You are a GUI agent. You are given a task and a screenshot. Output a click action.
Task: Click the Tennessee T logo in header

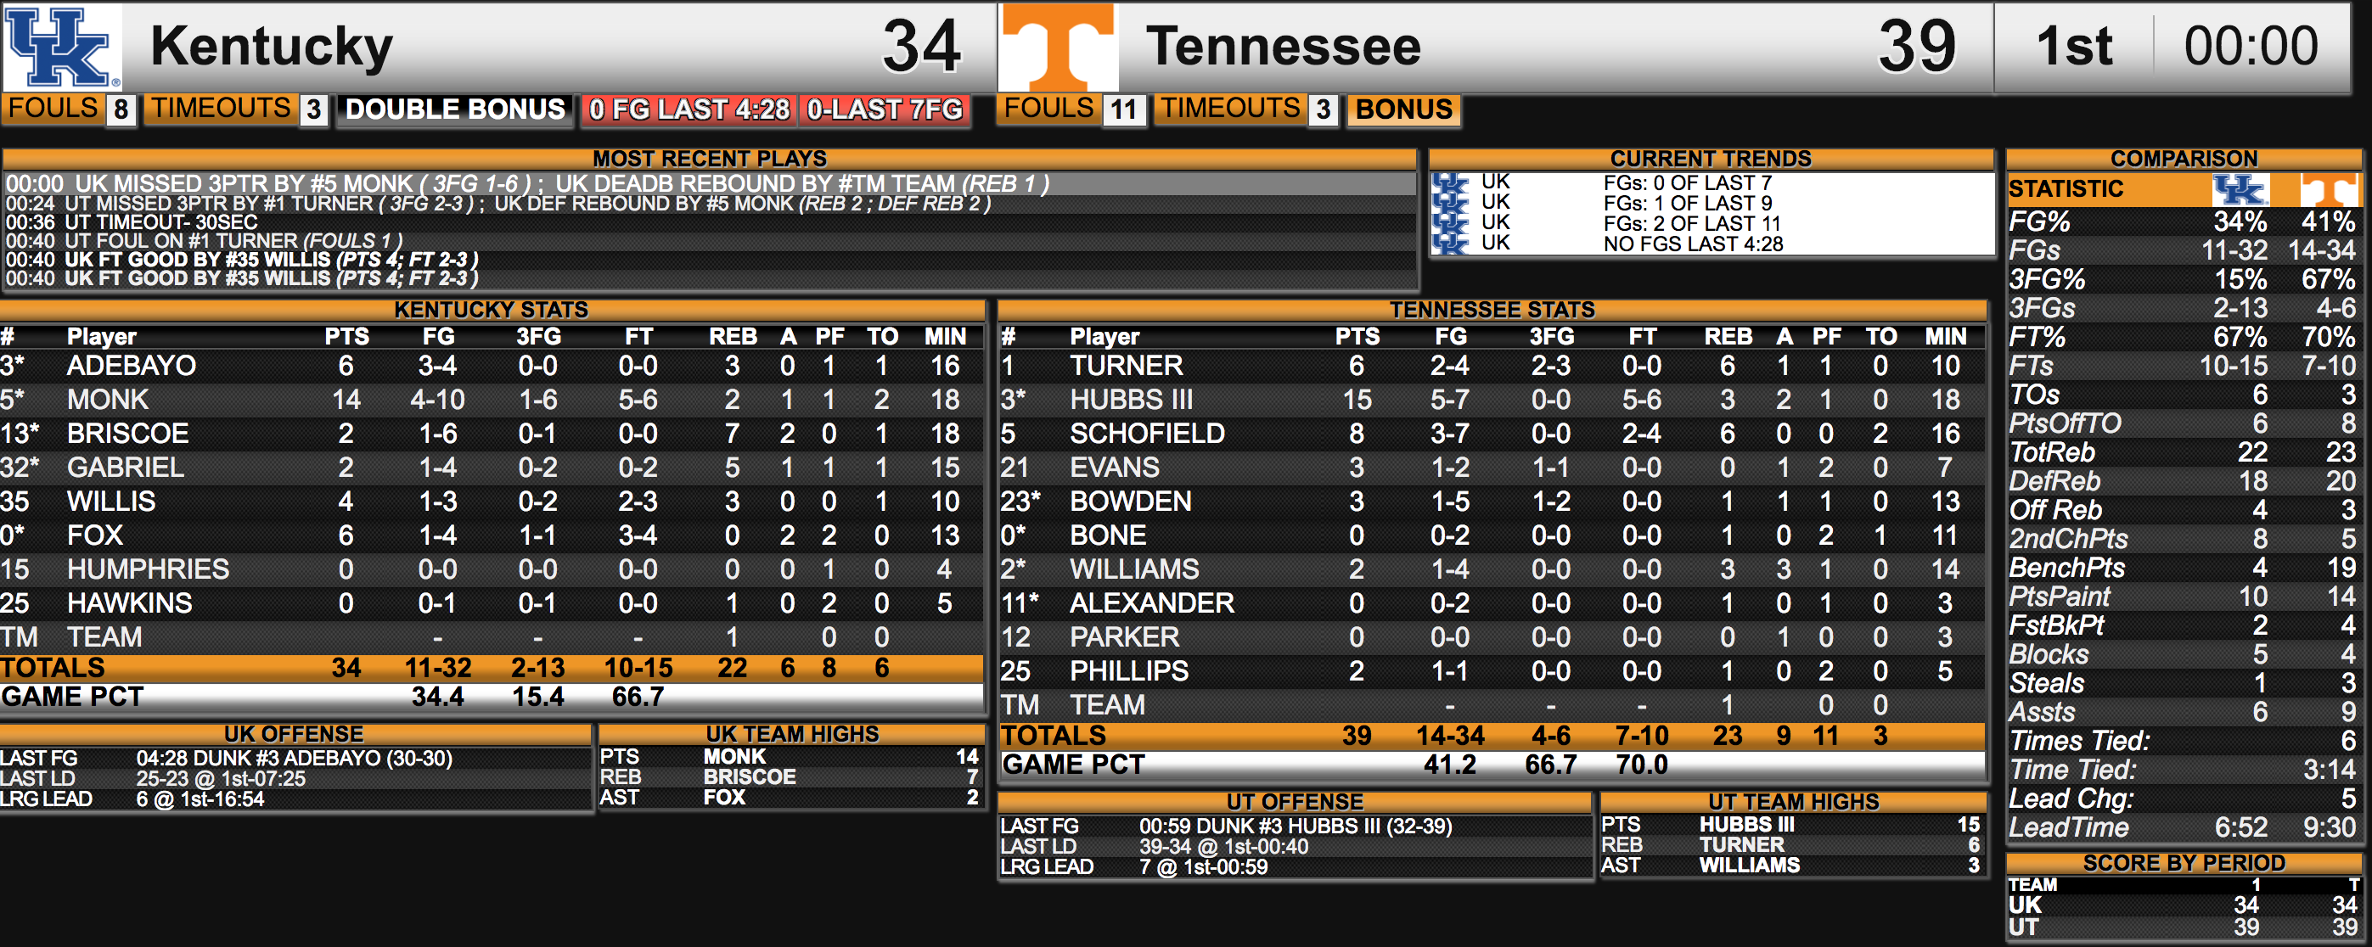1058,46
